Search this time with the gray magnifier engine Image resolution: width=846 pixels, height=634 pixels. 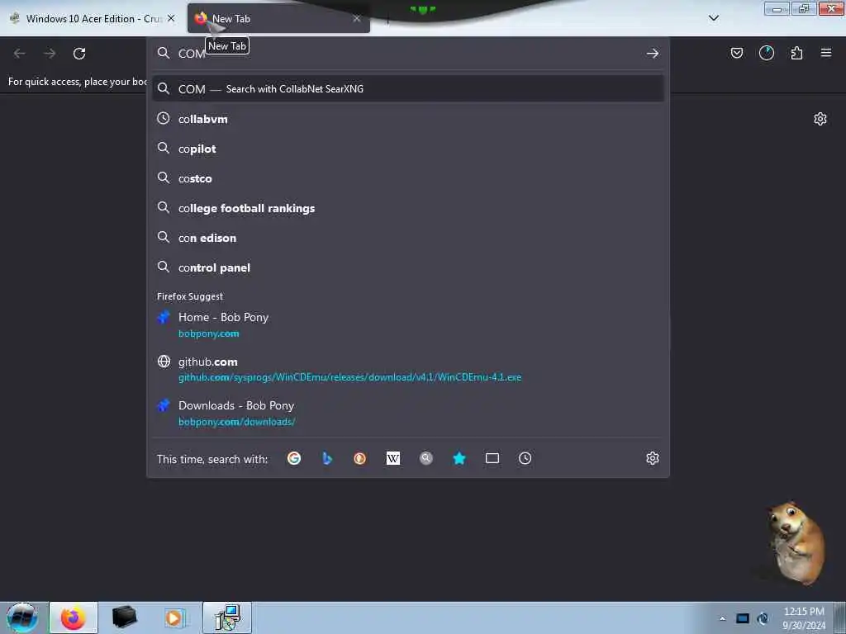coord(426,458)
